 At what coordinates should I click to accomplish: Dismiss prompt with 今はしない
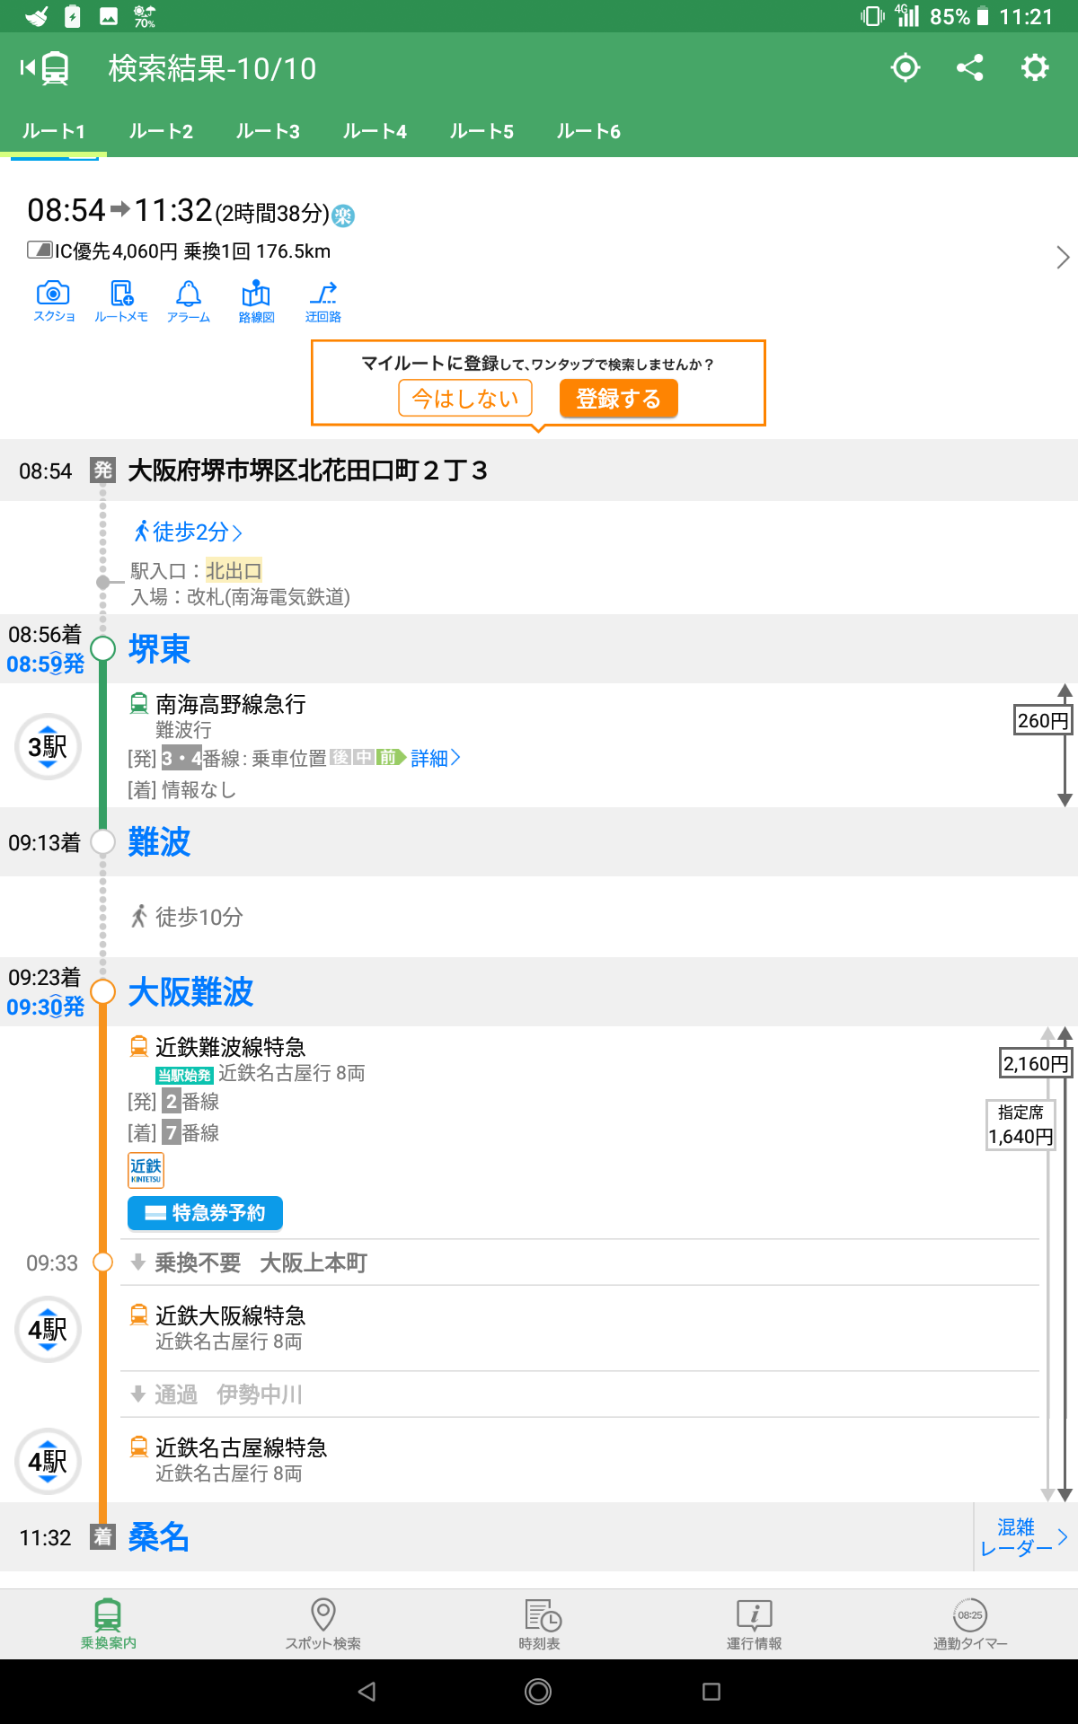pos(465,398)
